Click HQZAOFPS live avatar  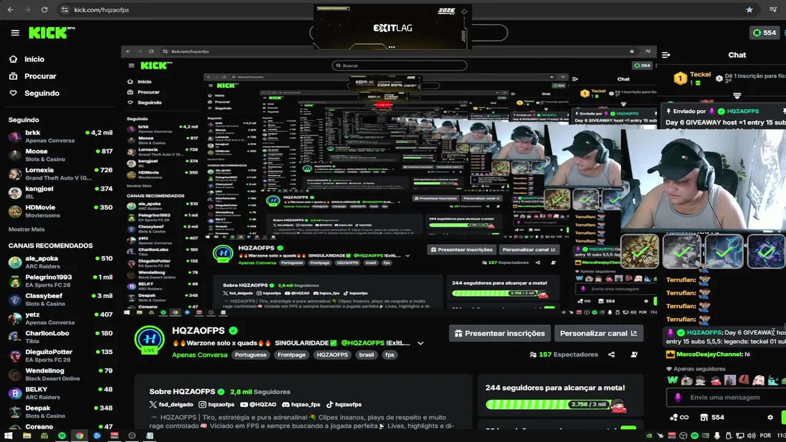click(x=149, y=341)
